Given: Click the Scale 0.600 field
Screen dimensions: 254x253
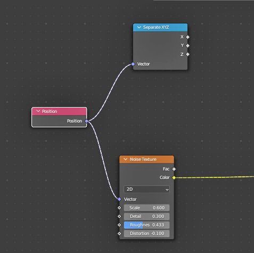Looking at the screenshot, I should click(x=146, y=208).
